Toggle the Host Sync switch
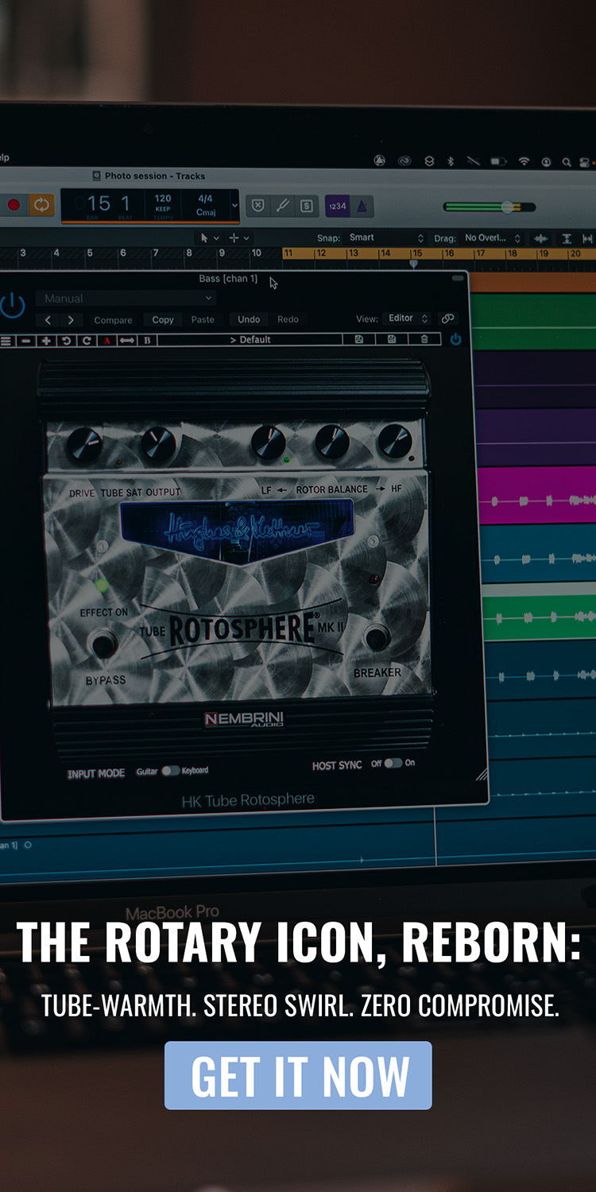596x1192 pixels. [x=393, y=763]
